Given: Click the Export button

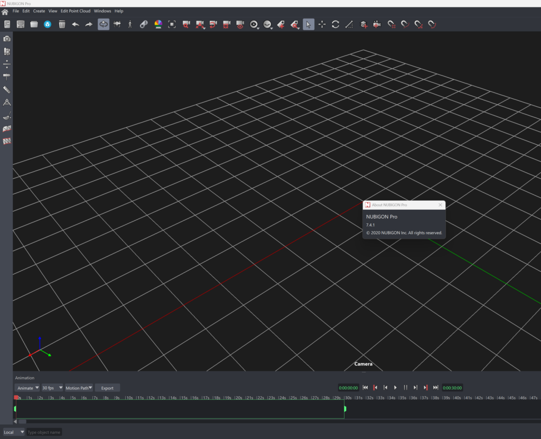Looking at the screenshot, I should (x=107, y=388).
